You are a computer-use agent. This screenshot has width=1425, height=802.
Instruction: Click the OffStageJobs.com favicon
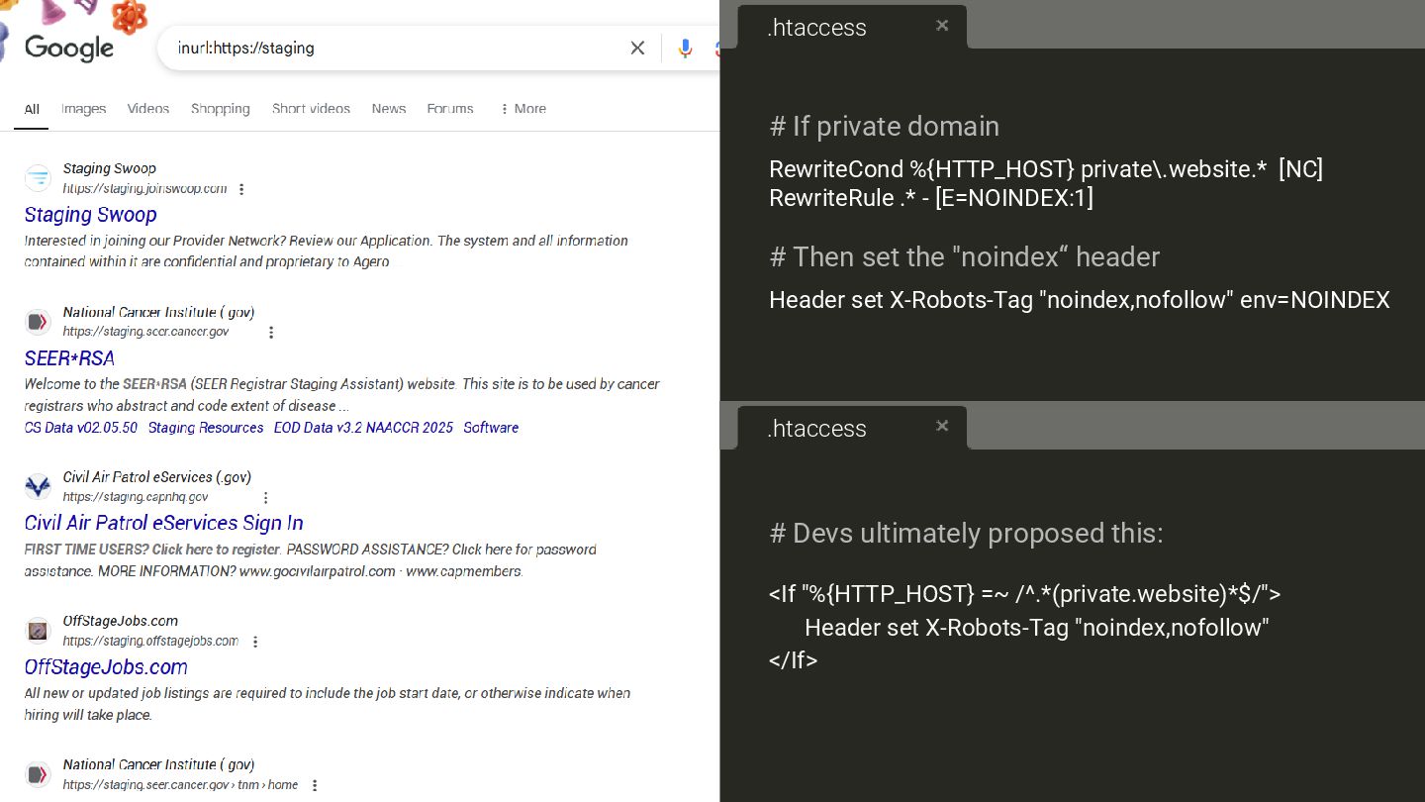click(x=38, y=631)
